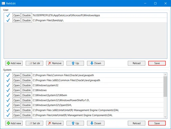Click Remove in System section
The height and width of the screenshot is (129, 171).
click(x=55, y=123)
